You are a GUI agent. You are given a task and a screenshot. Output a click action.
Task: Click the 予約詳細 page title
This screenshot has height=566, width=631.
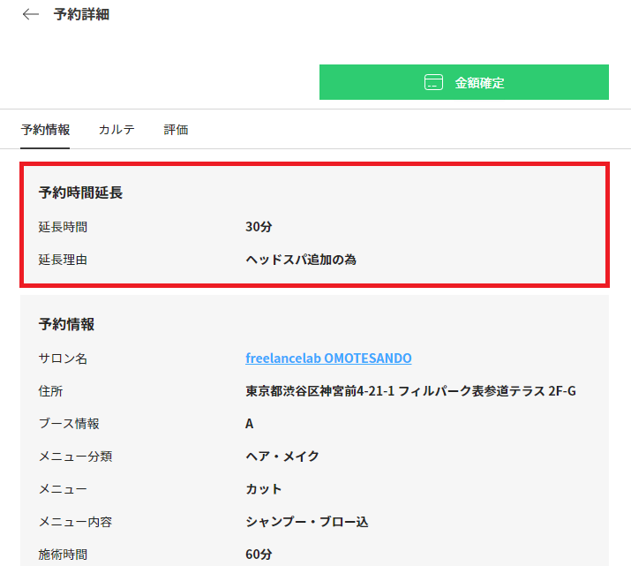(x=81, y=15)
